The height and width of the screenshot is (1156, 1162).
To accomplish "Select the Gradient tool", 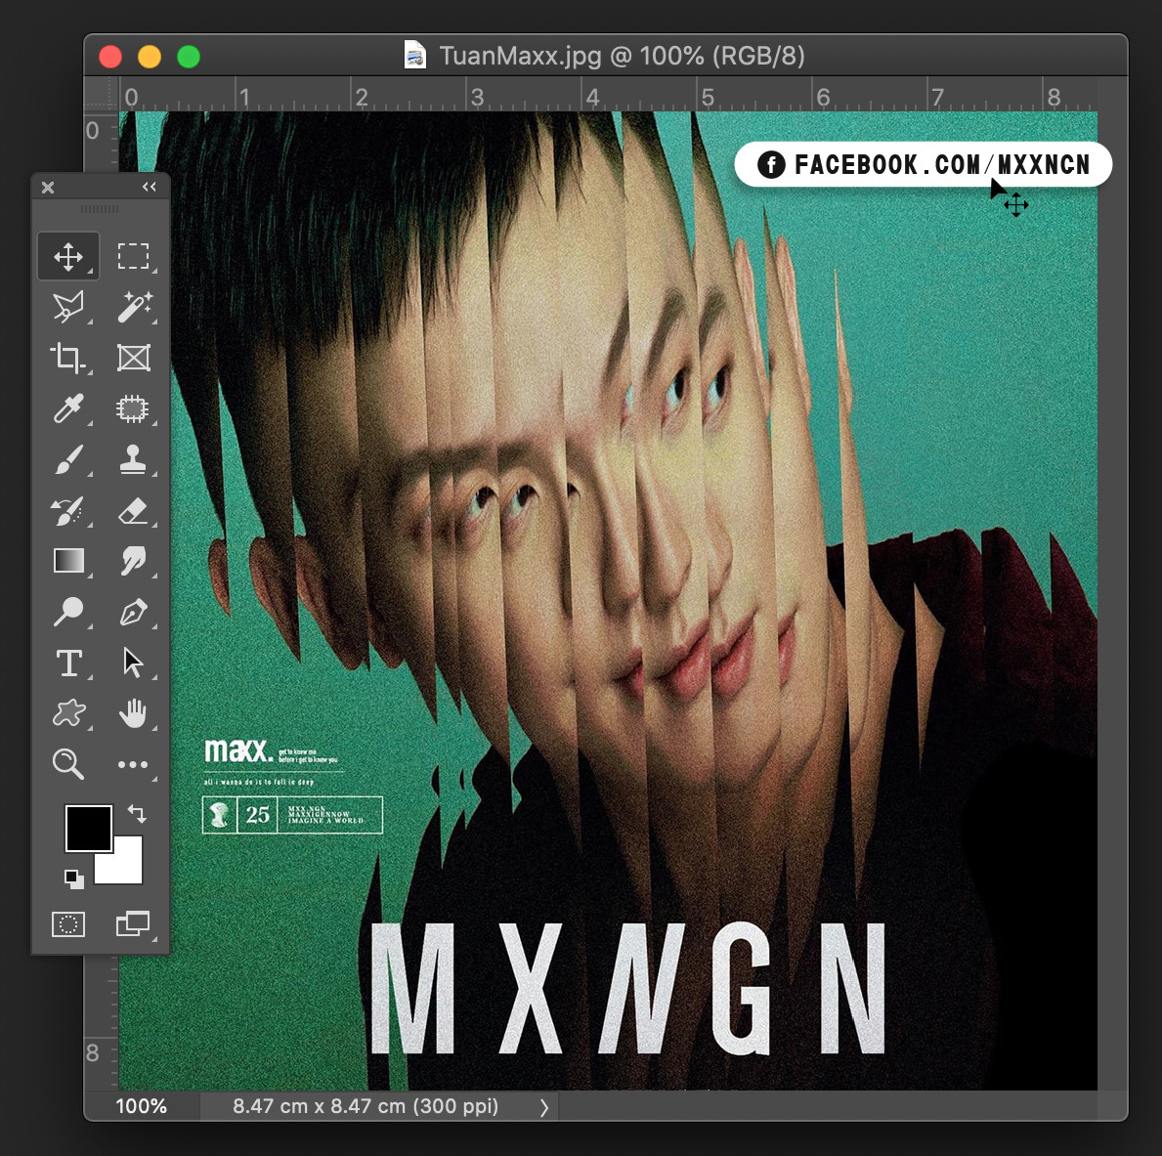I will 68,561.
